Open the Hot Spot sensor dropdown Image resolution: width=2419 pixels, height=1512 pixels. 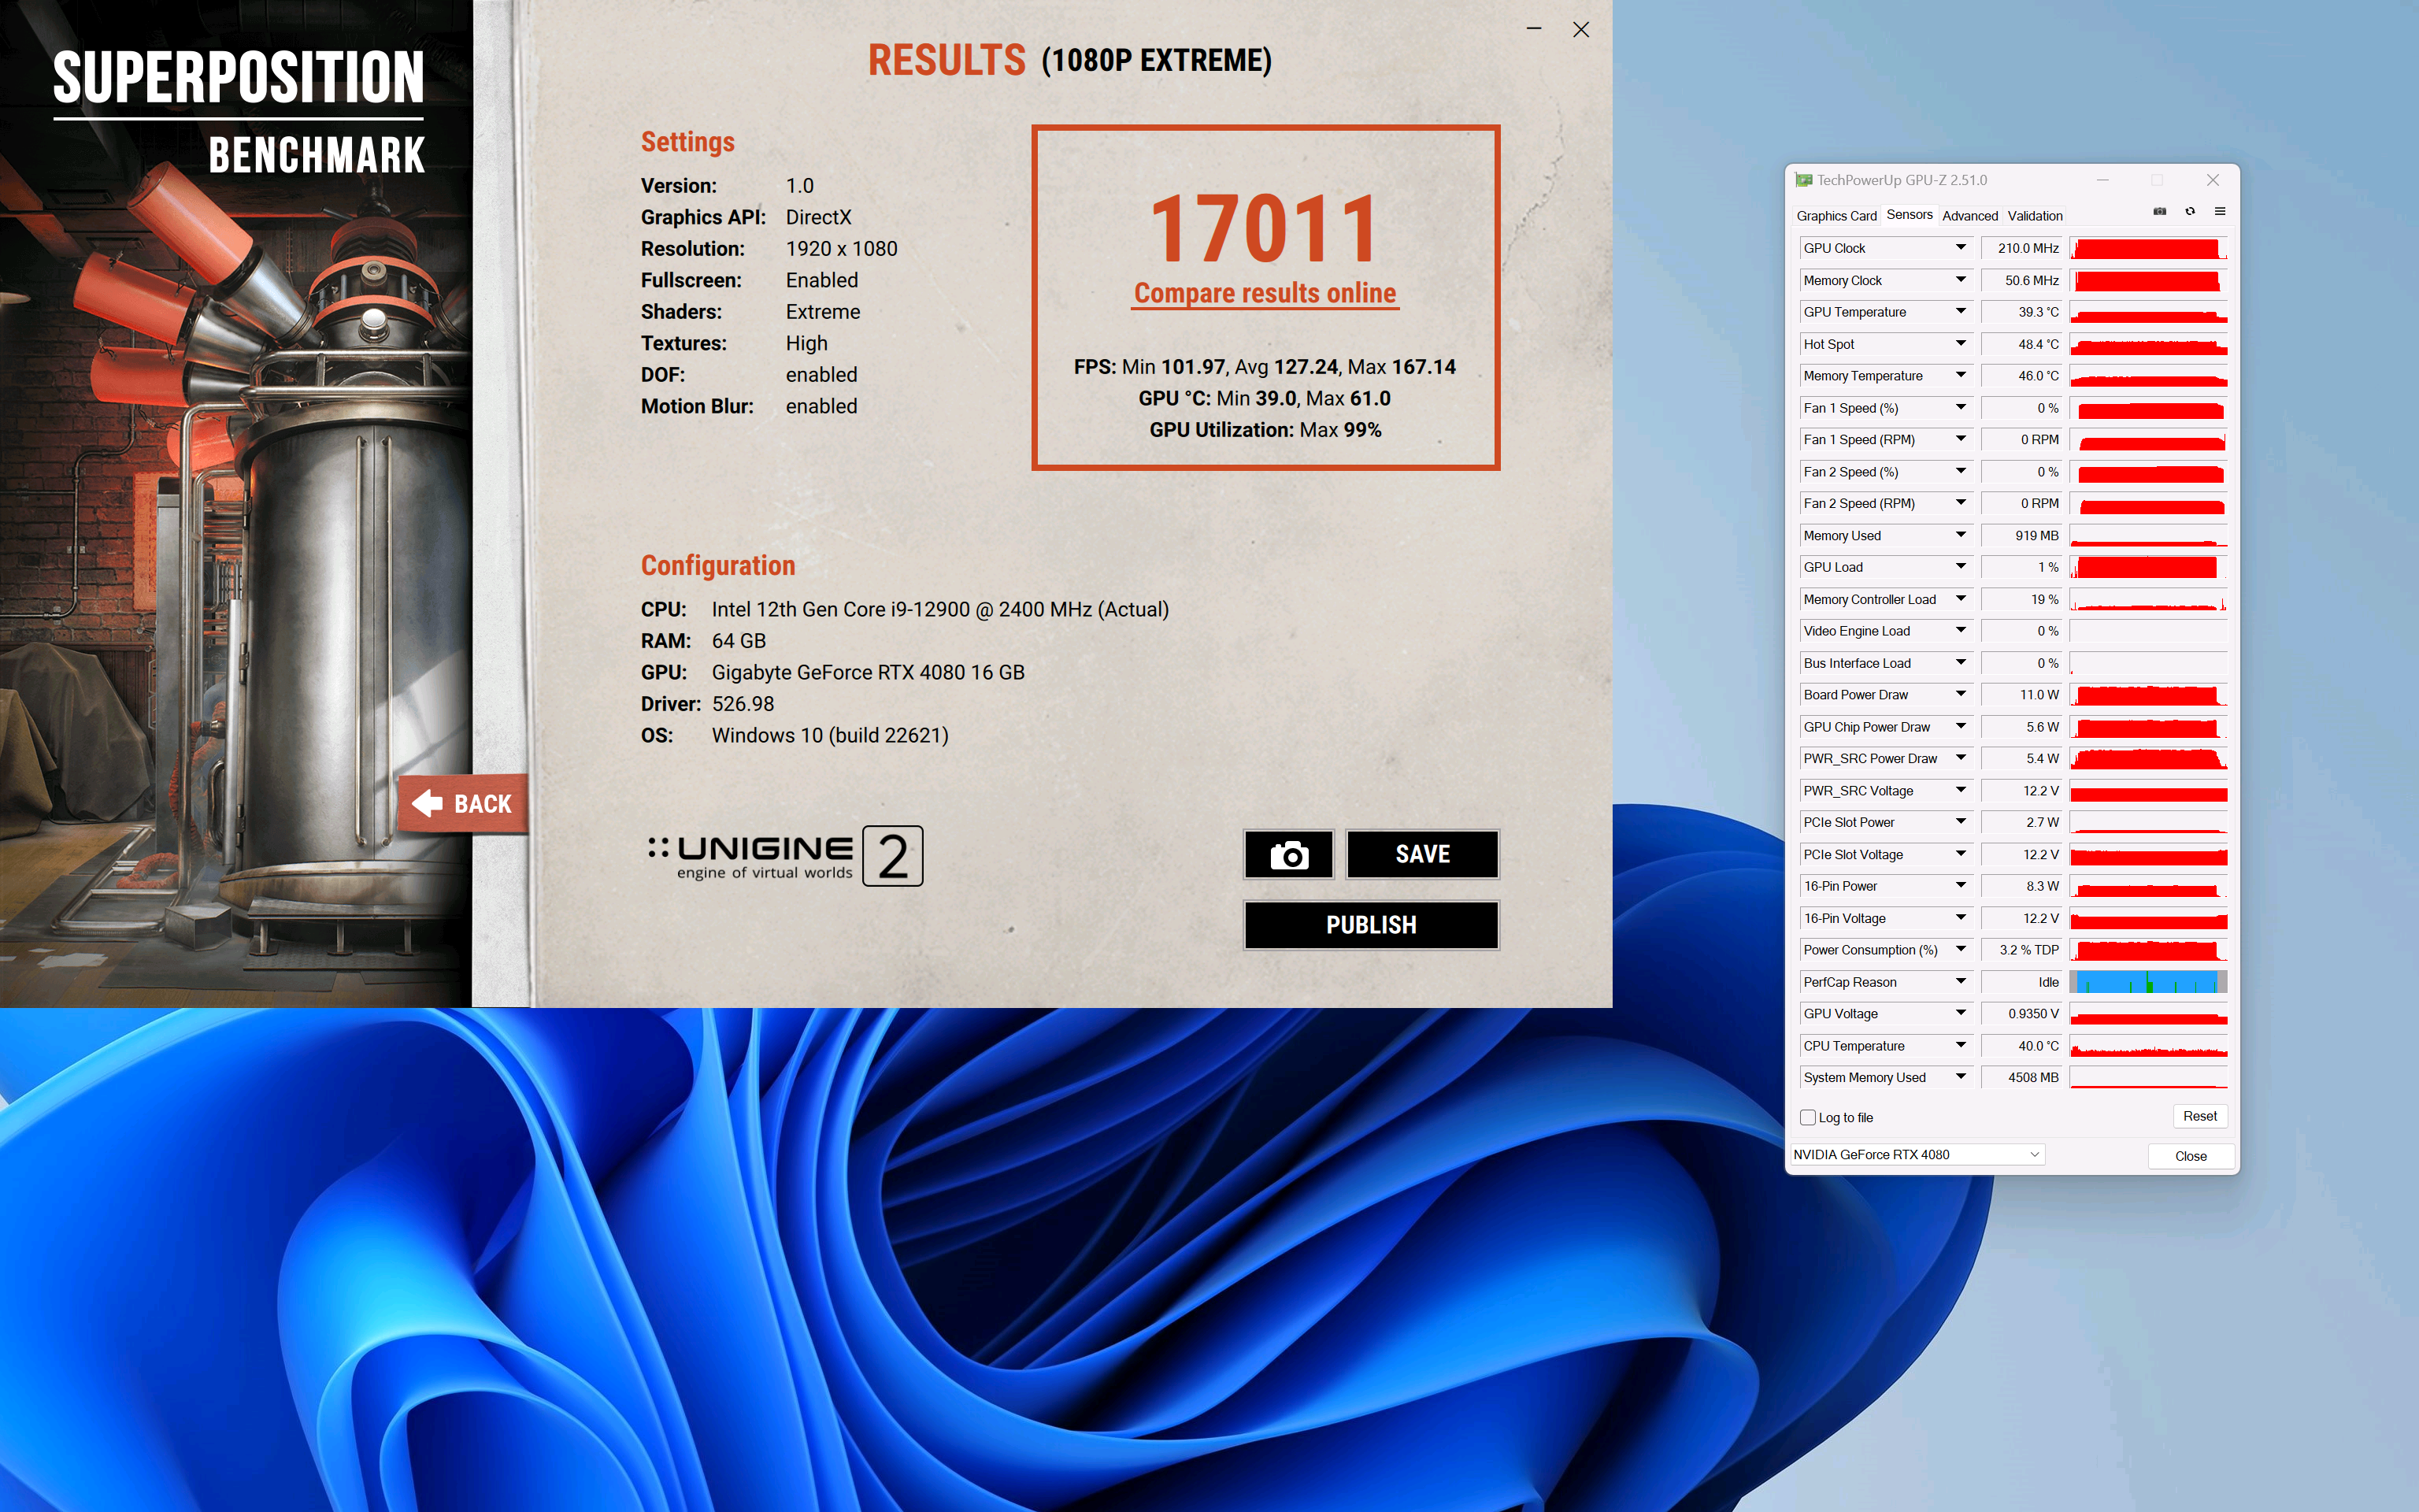[x=1962, y=344]
